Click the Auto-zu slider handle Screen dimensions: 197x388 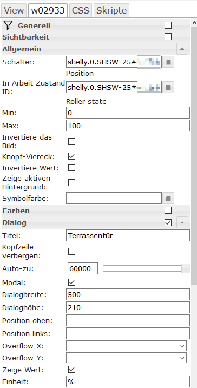pos(186,268)
